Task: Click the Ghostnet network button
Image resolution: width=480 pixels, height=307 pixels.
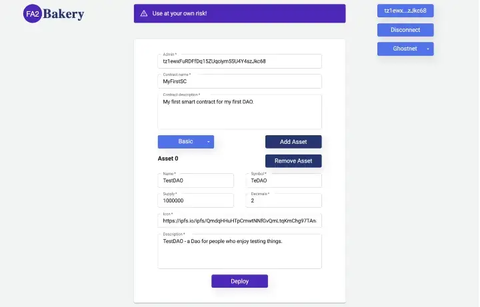Action: pos(400,49)
